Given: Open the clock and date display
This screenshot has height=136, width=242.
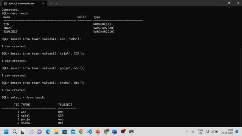Looking at the screenshot, I should coord(227,132).
